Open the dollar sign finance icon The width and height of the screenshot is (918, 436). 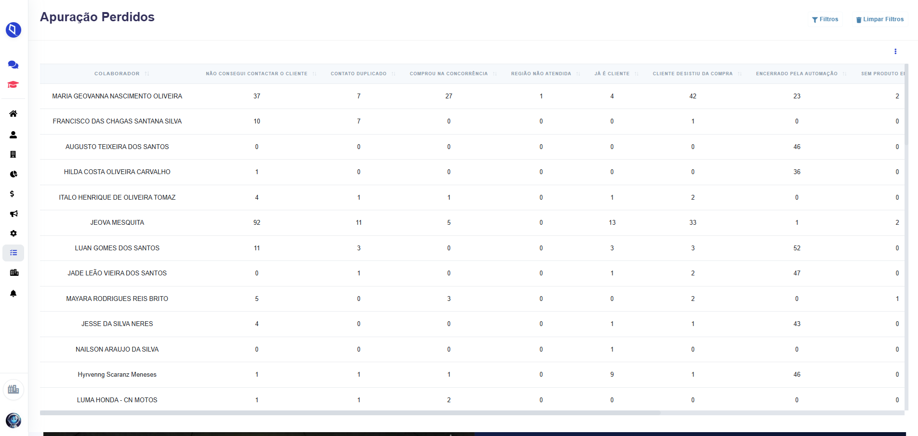pyautogui.click(x=12, y=194)
